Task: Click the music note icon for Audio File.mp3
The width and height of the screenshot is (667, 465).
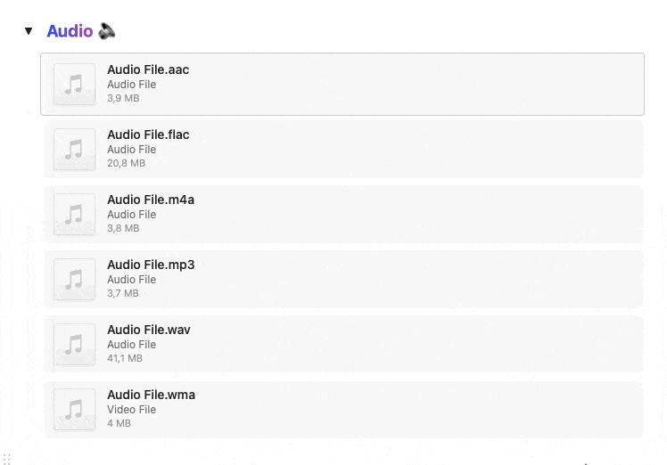Action: pyautogui.click(x=74, y=279)
